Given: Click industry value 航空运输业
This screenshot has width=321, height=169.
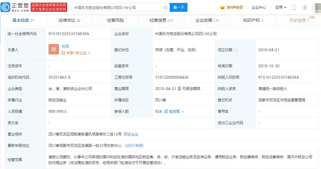Looking at the screenshot, I should (58, 100).
